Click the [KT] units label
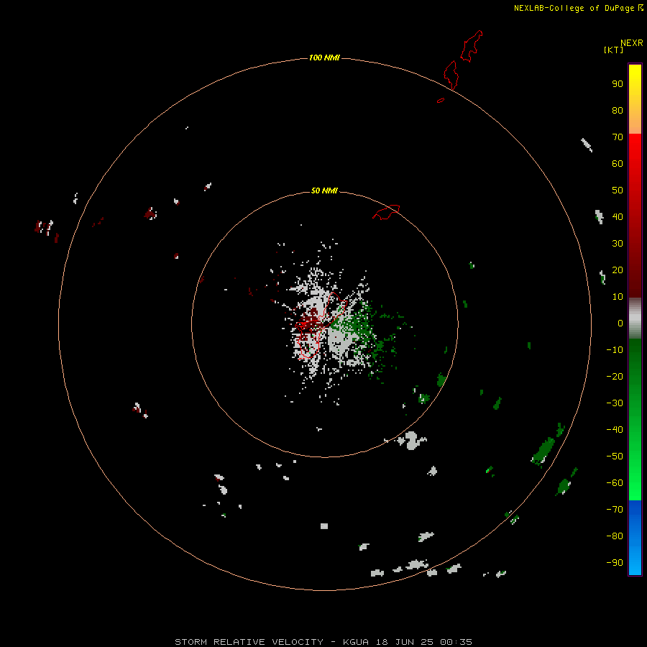 614,50
